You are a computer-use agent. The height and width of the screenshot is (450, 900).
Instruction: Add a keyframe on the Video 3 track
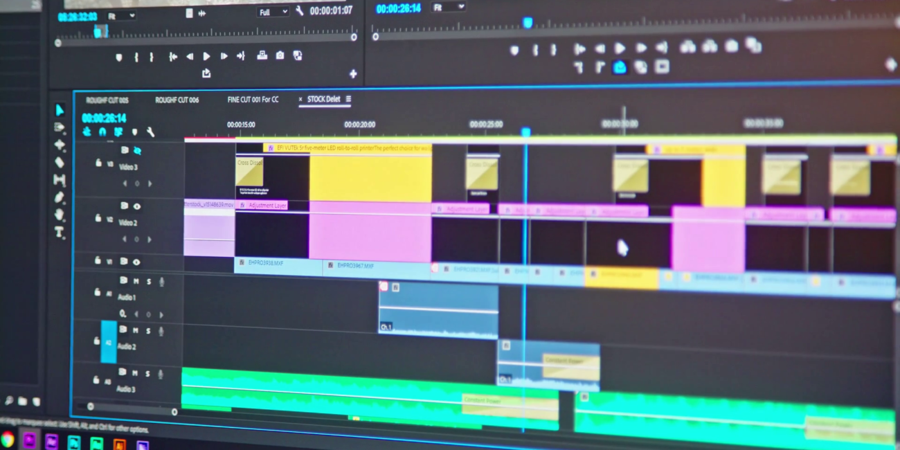[136, 183]
